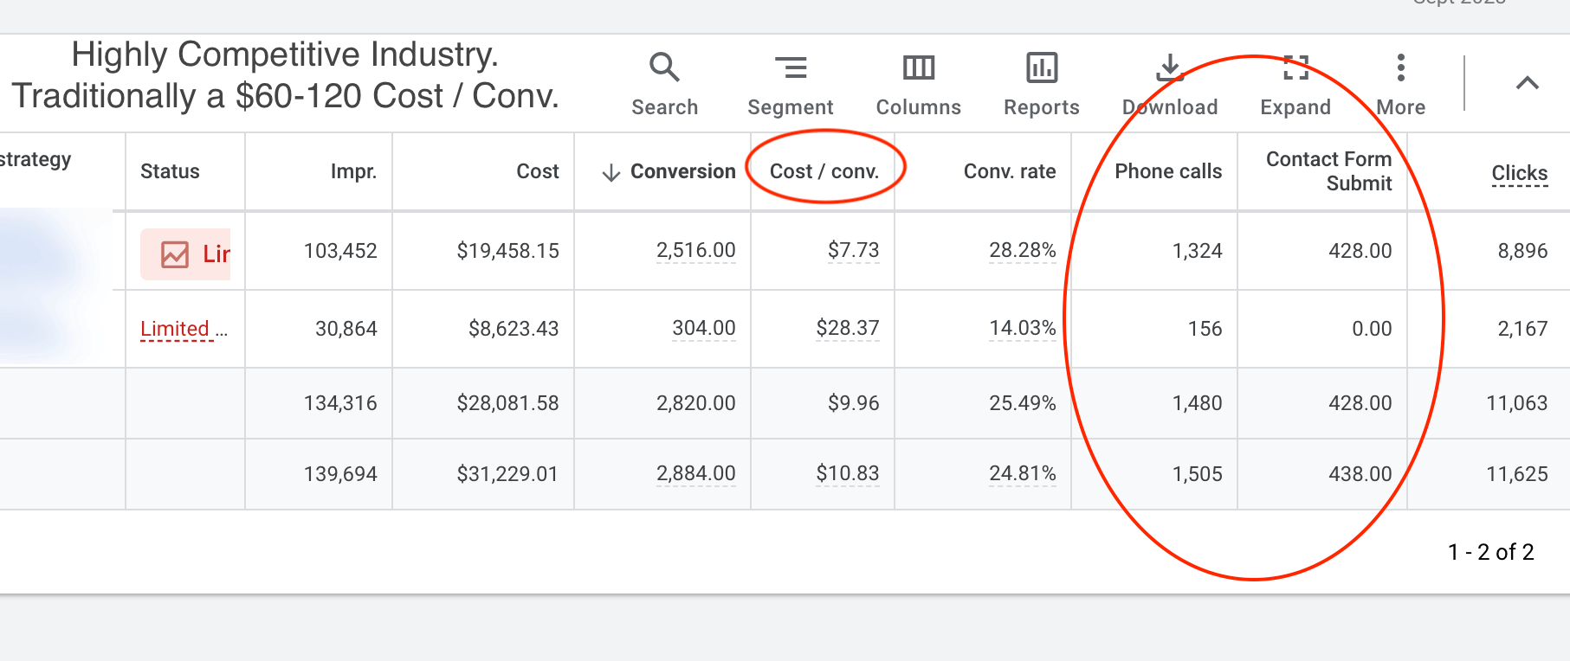This screenshot has height=661, width=1570.
Task: Click the 24.81% conversion rate value
Action: click(x=1023, y=474)
